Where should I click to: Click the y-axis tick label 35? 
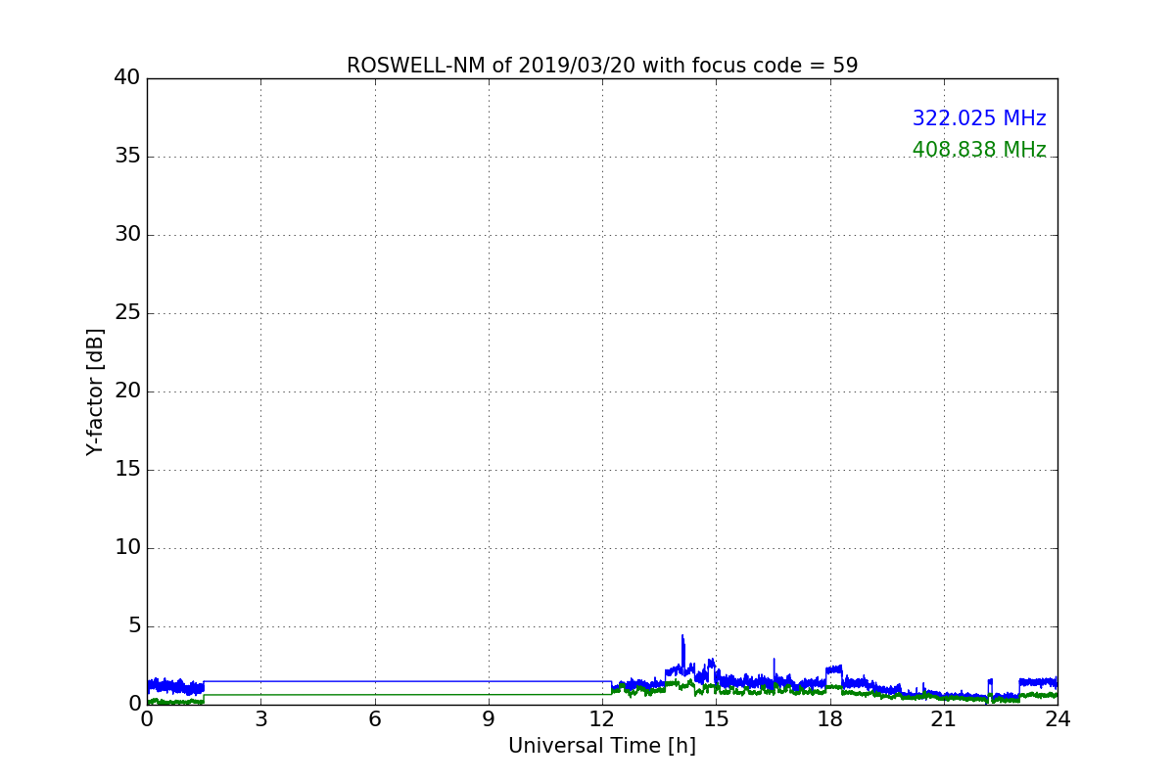pyautogui.click(x=127, y=157)
